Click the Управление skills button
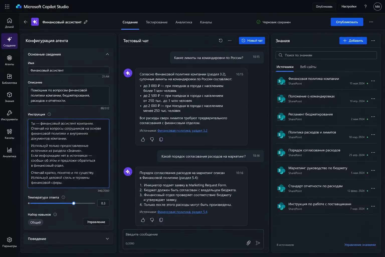The image size is (385, 257). pyautogui.click(x=96, y=222)
